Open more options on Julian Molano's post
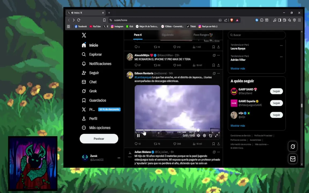Image resolution: width=309 pixels, height=193 pixels. pyautogui.click(x=219, y=152)
